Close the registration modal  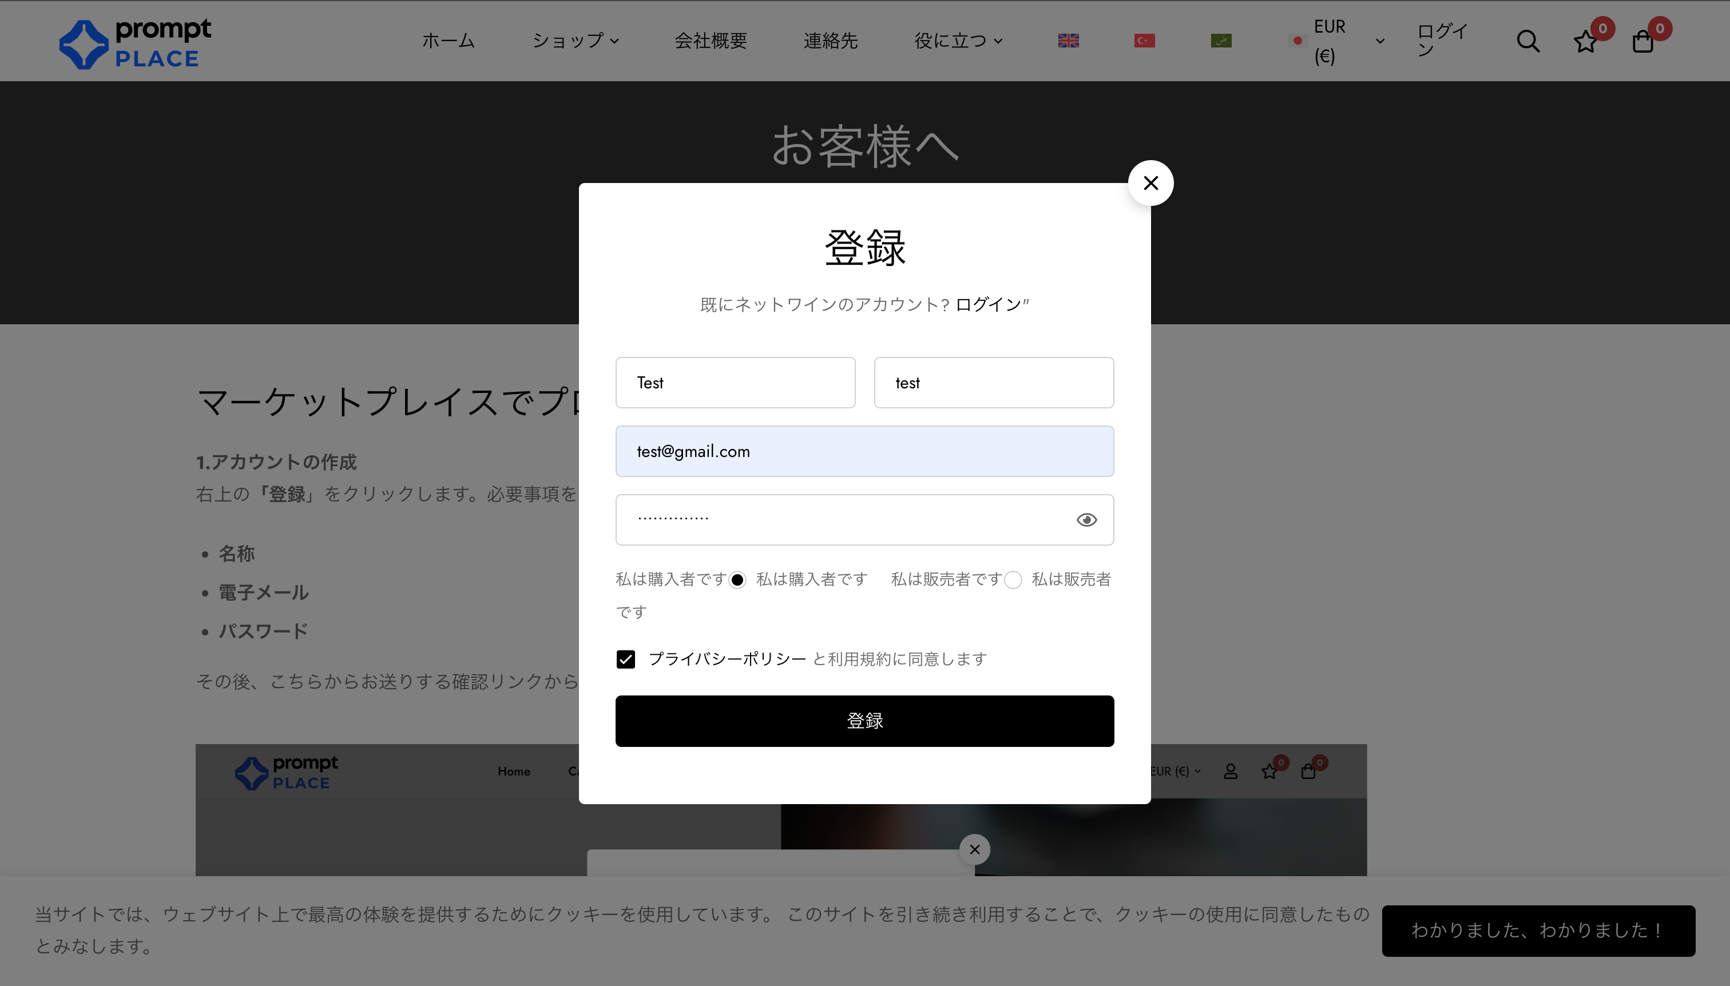click(x=1150, y=183)
